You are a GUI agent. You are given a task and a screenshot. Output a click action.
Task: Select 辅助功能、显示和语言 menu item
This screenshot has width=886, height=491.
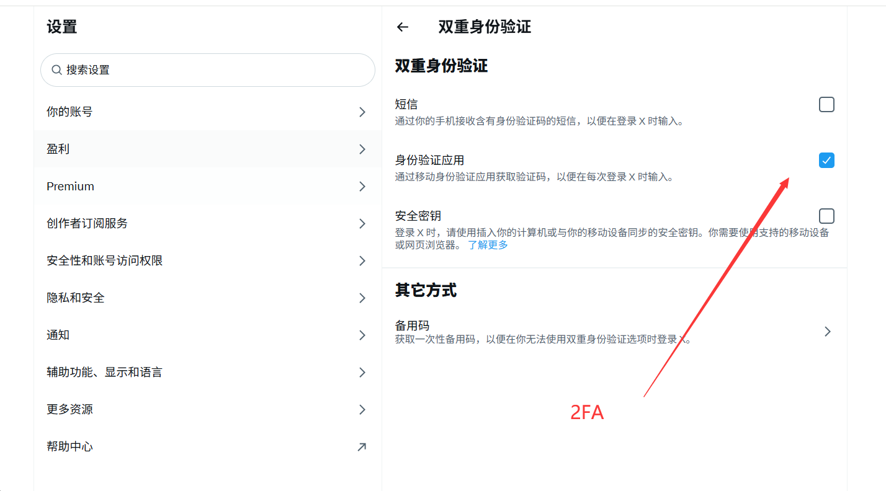coord(208,373)
